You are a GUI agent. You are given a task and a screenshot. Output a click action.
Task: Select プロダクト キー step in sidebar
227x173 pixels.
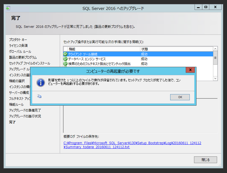(x=18, y=40)
